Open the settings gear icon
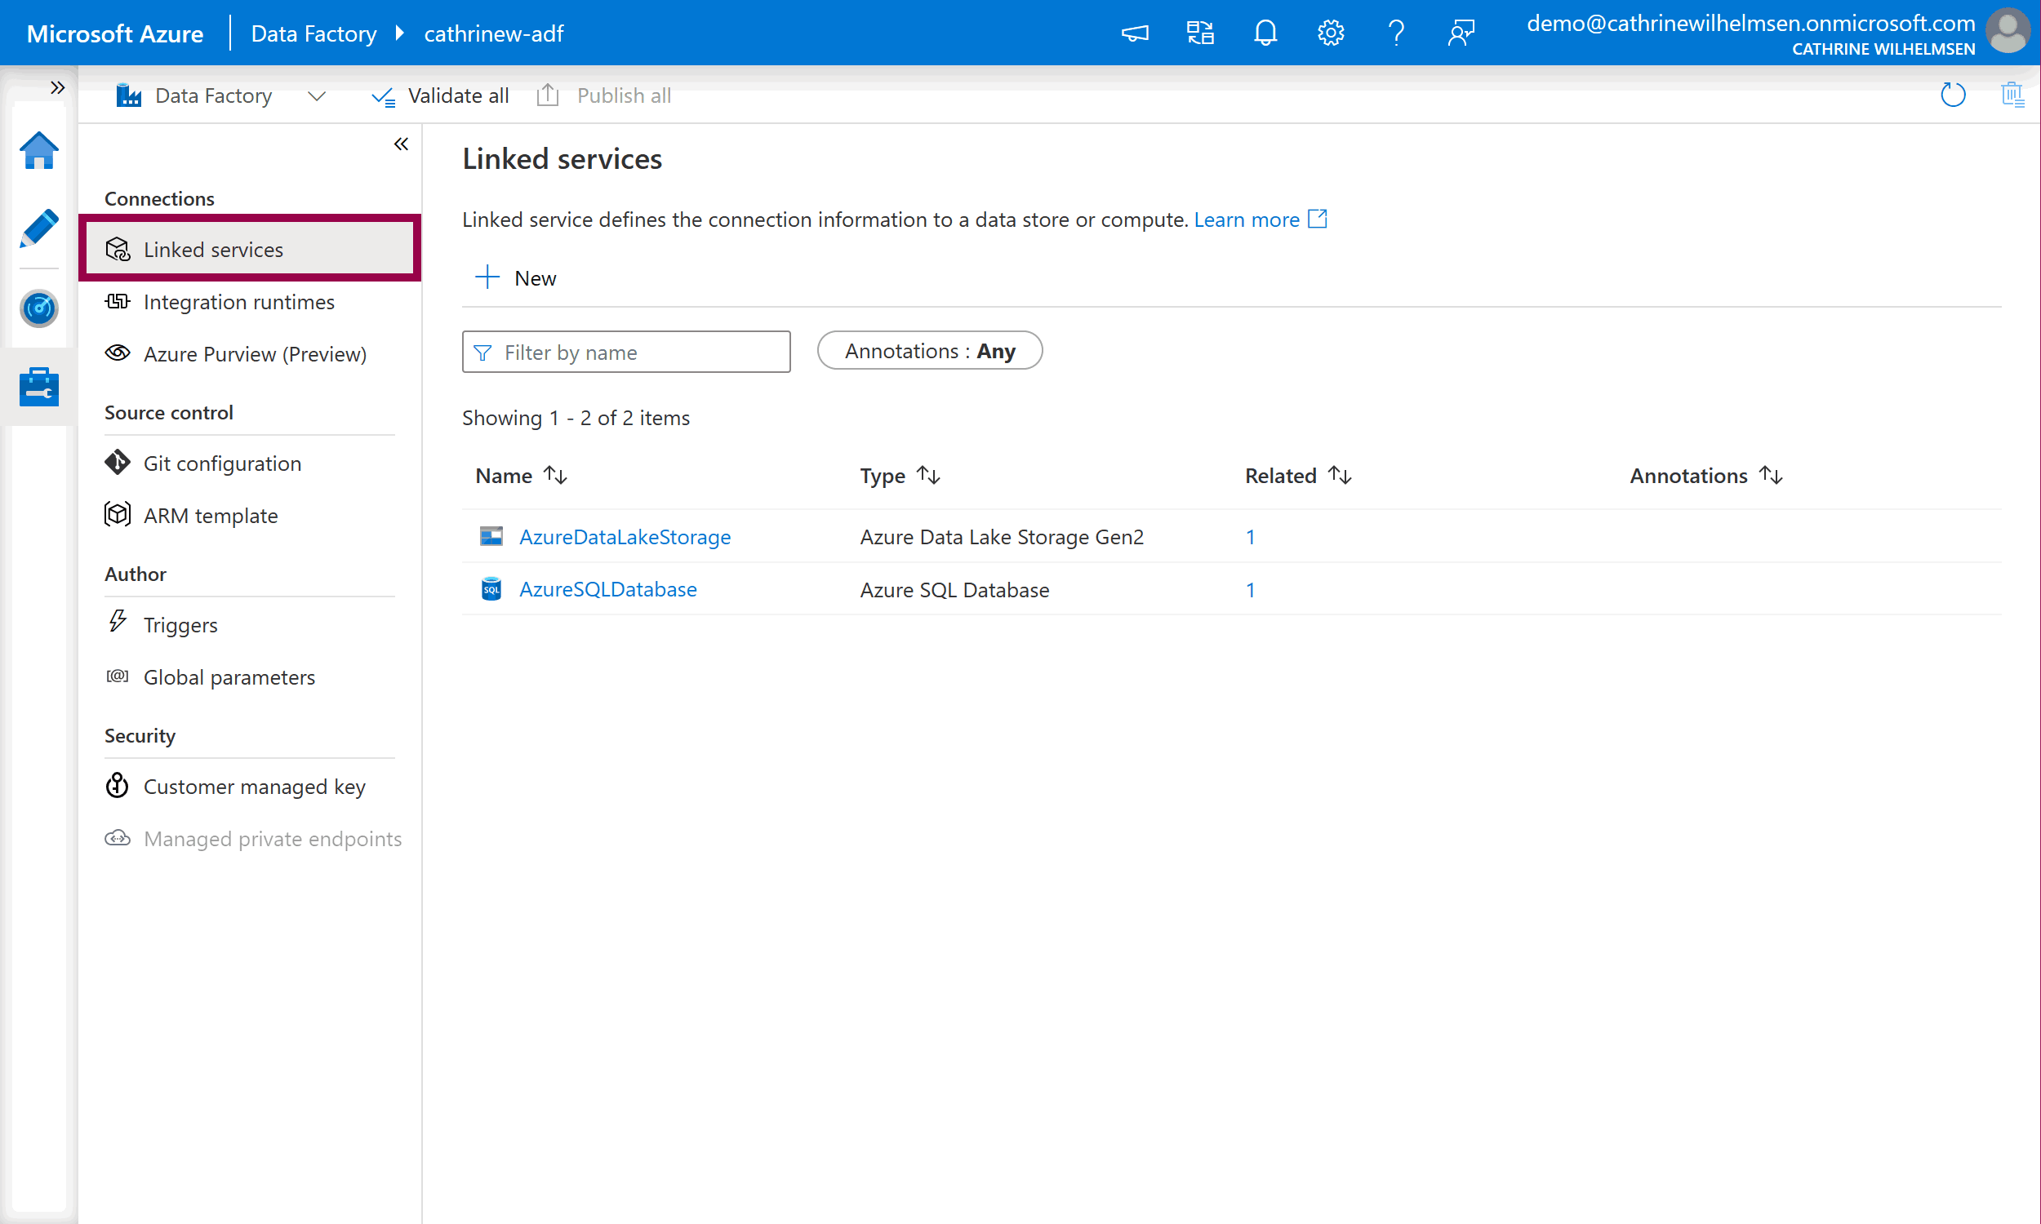 point(1330,33)
